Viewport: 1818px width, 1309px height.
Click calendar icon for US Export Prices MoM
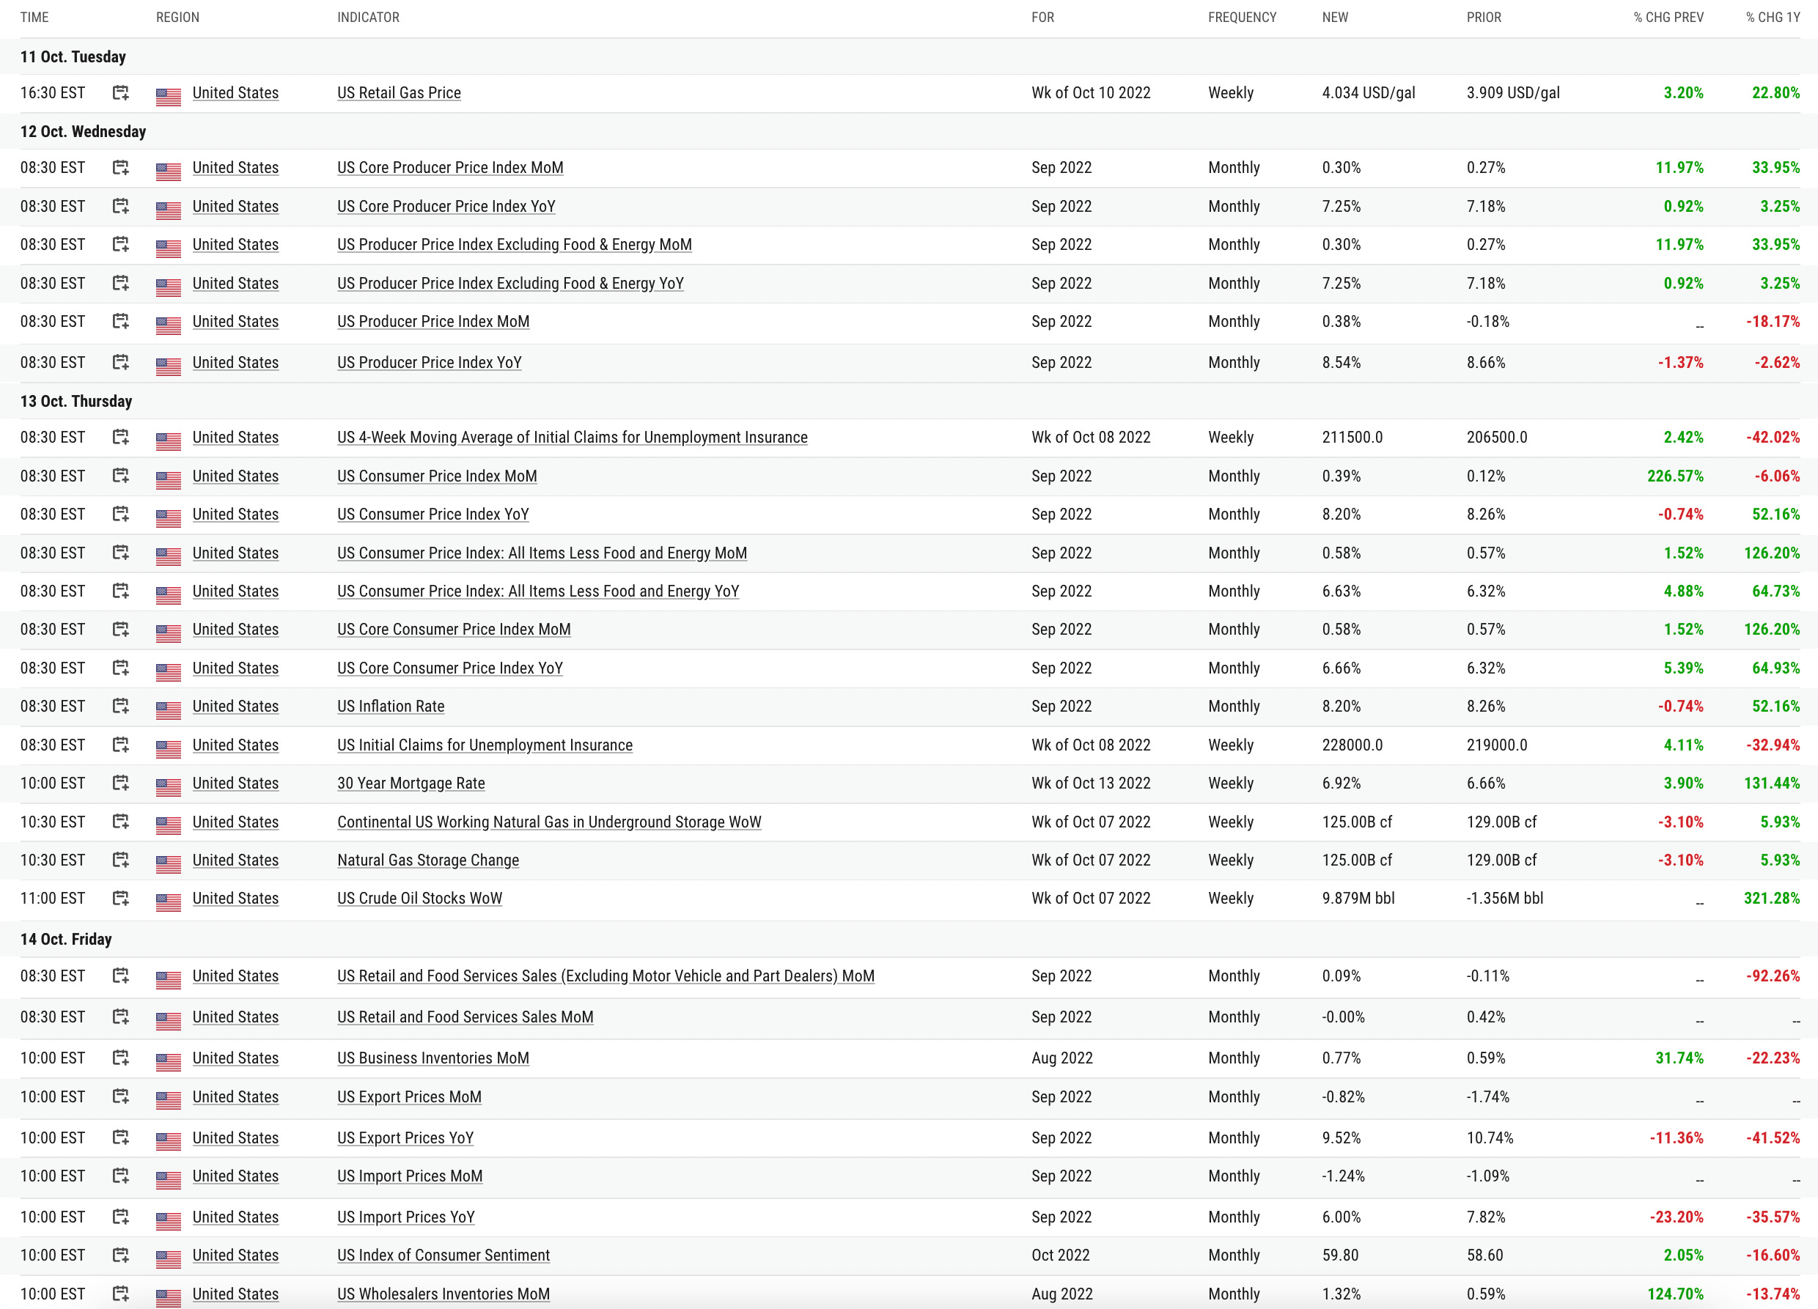[120, 1096]
